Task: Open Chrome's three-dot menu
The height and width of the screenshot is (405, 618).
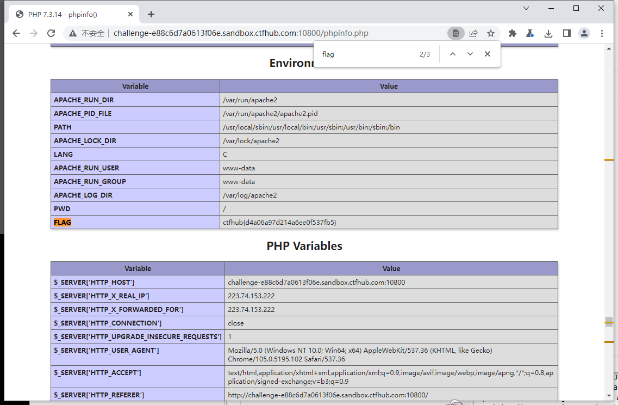Action: point(602,34)
